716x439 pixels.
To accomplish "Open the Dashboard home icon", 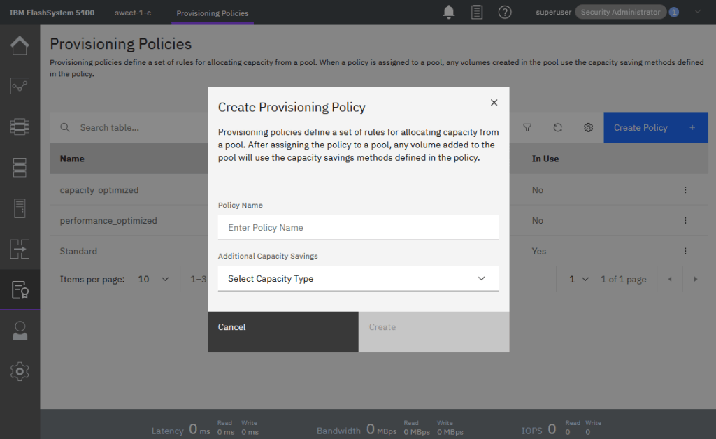I will (20, 45).
